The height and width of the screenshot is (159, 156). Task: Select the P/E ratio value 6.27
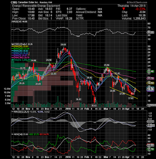pyautogui.click(x=69, y=9)
